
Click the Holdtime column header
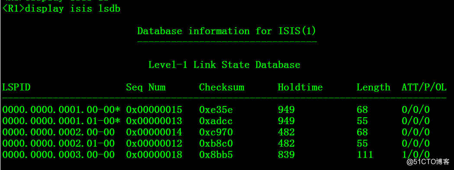pyautogui.click(x=300, y=87)
